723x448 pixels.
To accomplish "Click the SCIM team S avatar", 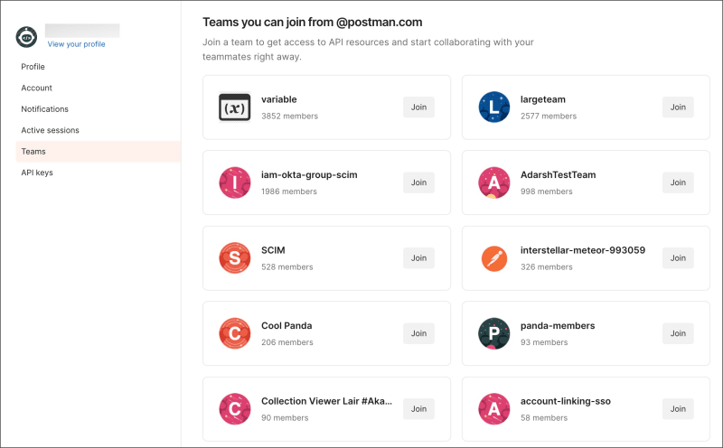I will pos(235,258).
